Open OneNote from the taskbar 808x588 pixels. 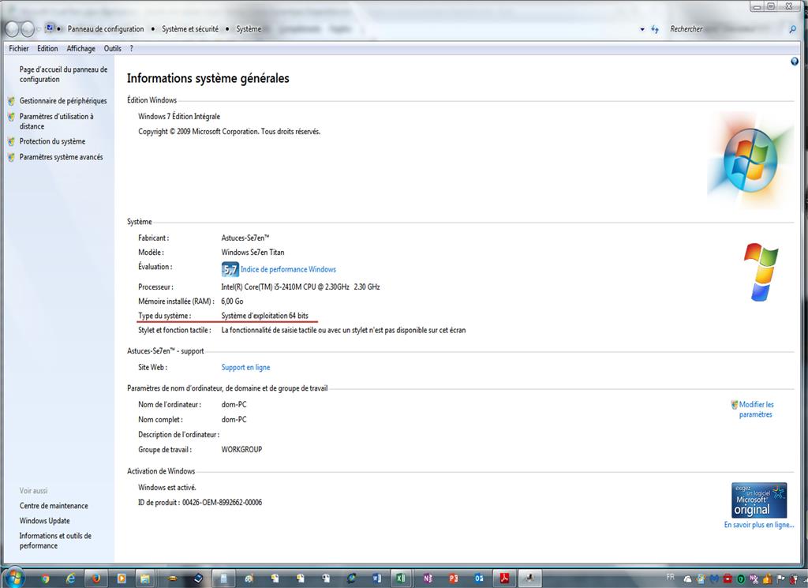tap(428, 579)
